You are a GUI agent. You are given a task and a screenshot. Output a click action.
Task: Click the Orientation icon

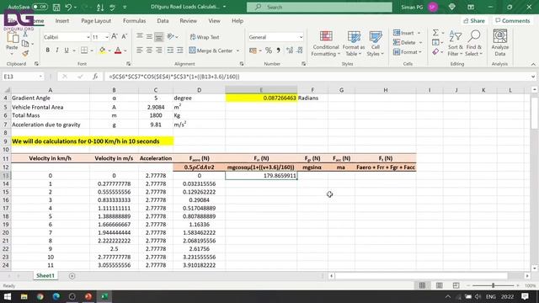170,36
